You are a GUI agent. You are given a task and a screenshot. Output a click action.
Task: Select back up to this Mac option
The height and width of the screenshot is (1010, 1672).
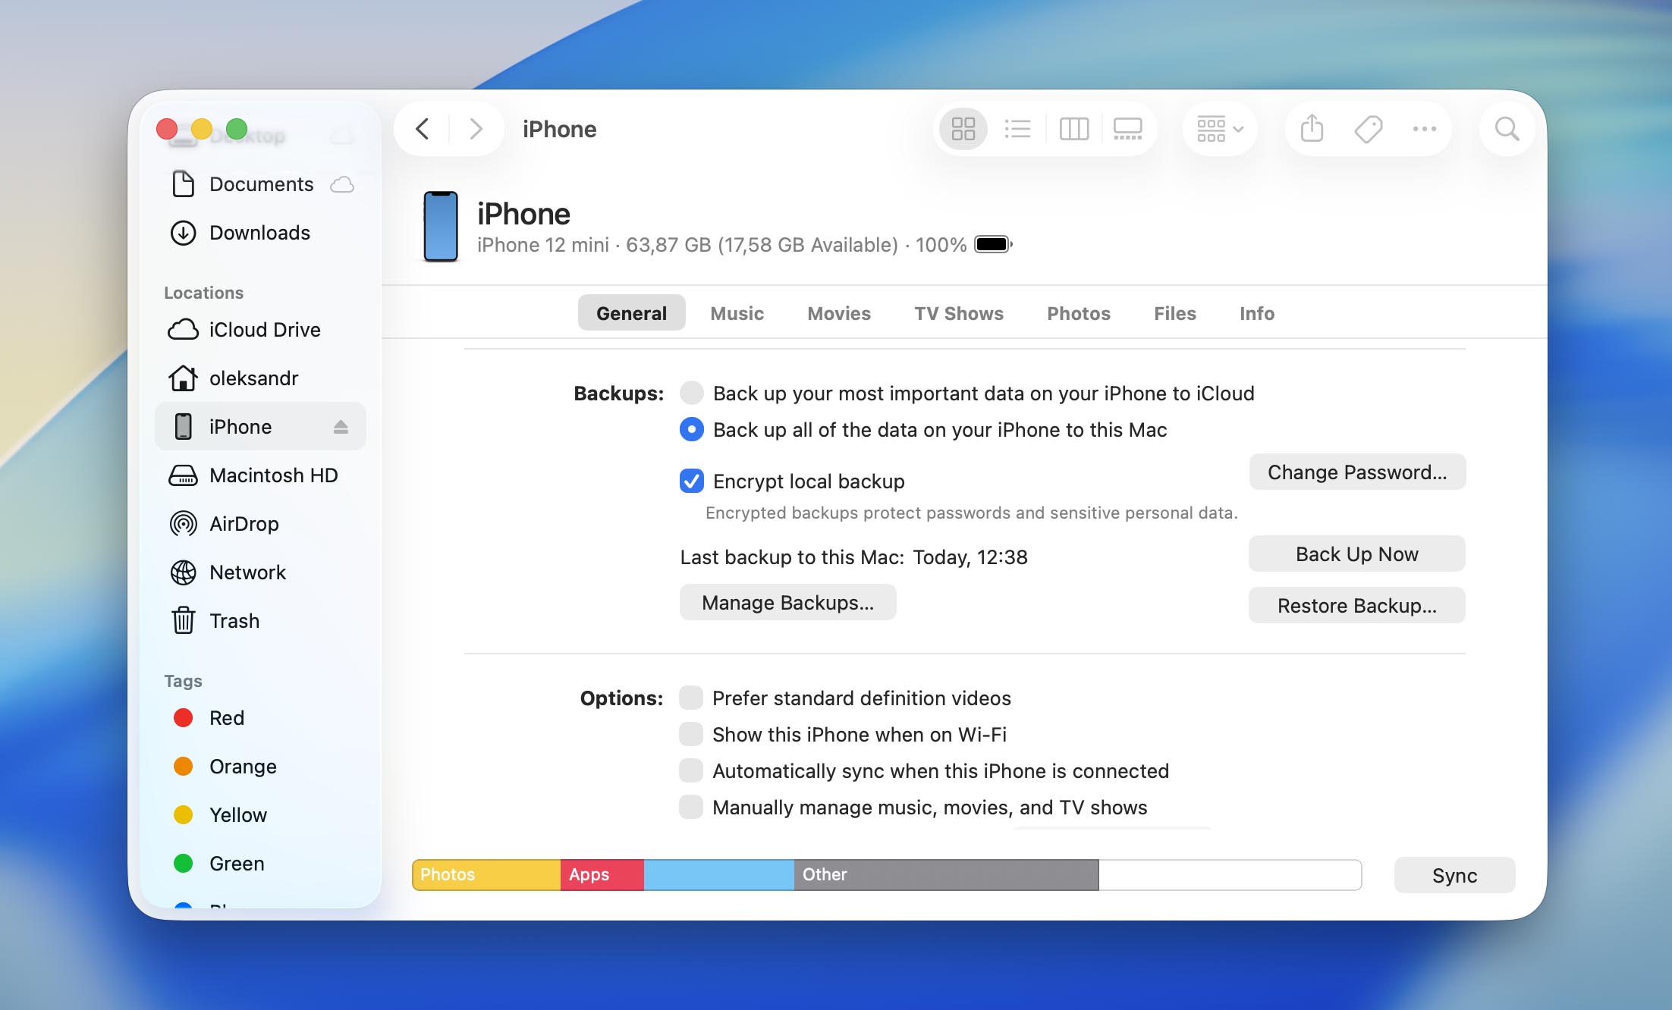(692, 429)
